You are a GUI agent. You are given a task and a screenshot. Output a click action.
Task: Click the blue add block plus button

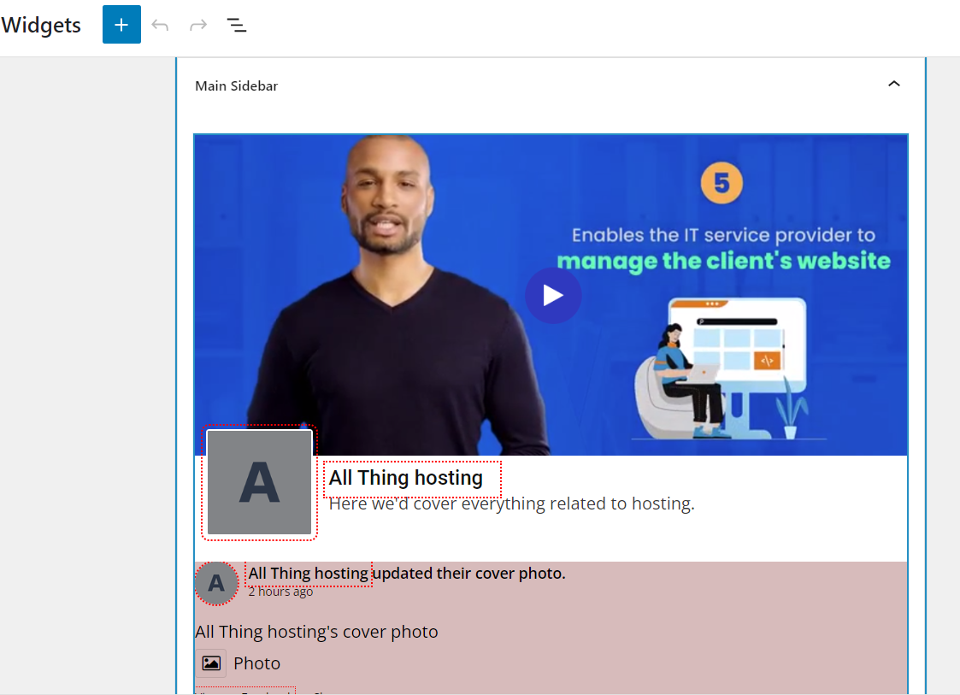click(x=121, y=25)
